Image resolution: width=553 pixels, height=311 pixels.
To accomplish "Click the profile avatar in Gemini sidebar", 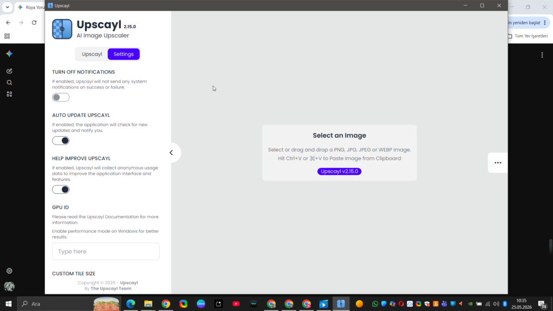I will 10,286.
